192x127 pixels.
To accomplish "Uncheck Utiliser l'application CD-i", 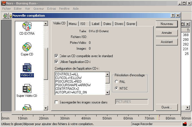I will point(56,62).
